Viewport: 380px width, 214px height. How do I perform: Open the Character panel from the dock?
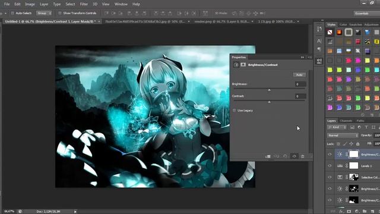pyautogui.click(x=319, y=41)
